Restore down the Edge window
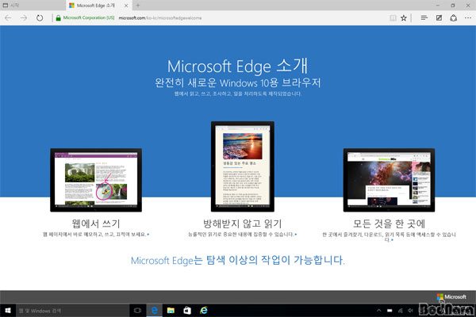 453,6
